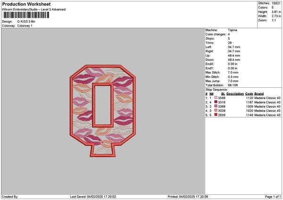Click the embroidered Q design preview

point(103,111)
